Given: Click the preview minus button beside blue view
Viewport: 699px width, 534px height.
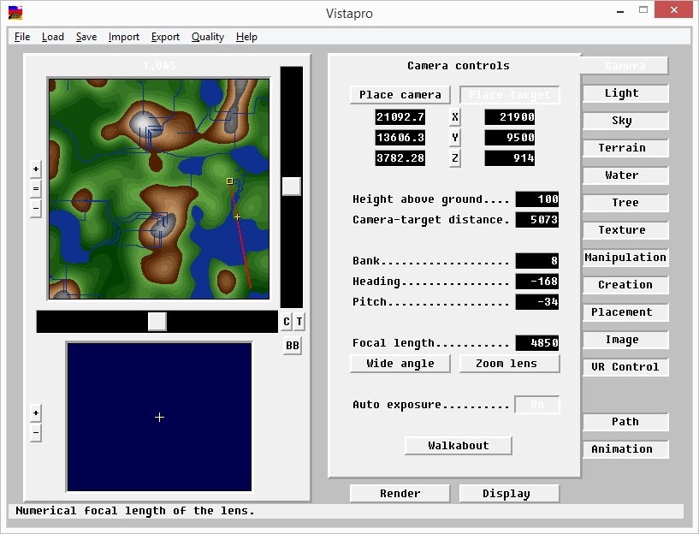Looking at the screenshot, I should (x=36, y=432).
